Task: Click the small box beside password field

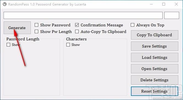Action: coord(172,15)
